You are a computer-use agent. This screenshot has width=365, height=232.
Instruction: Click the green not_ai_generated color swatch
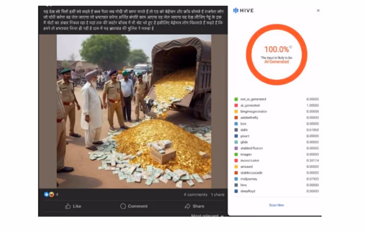pos(236,99)
